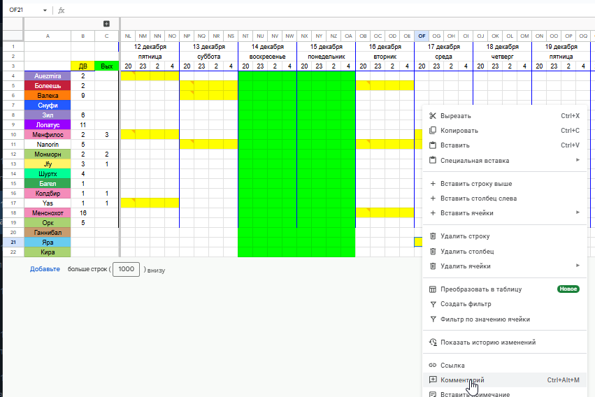Click the funnel icon of Фильтр по значению ячейки
Viewport: 595px width, 397px height.
(x=433, y=319)
